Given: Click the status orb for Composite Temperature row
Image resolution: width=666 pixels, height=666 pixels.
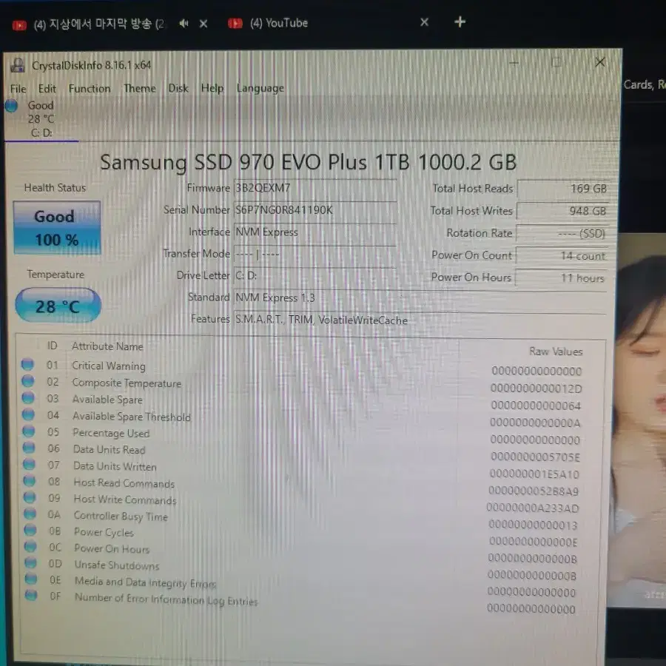Looking at the screenshot, I should tap(28, 381).
